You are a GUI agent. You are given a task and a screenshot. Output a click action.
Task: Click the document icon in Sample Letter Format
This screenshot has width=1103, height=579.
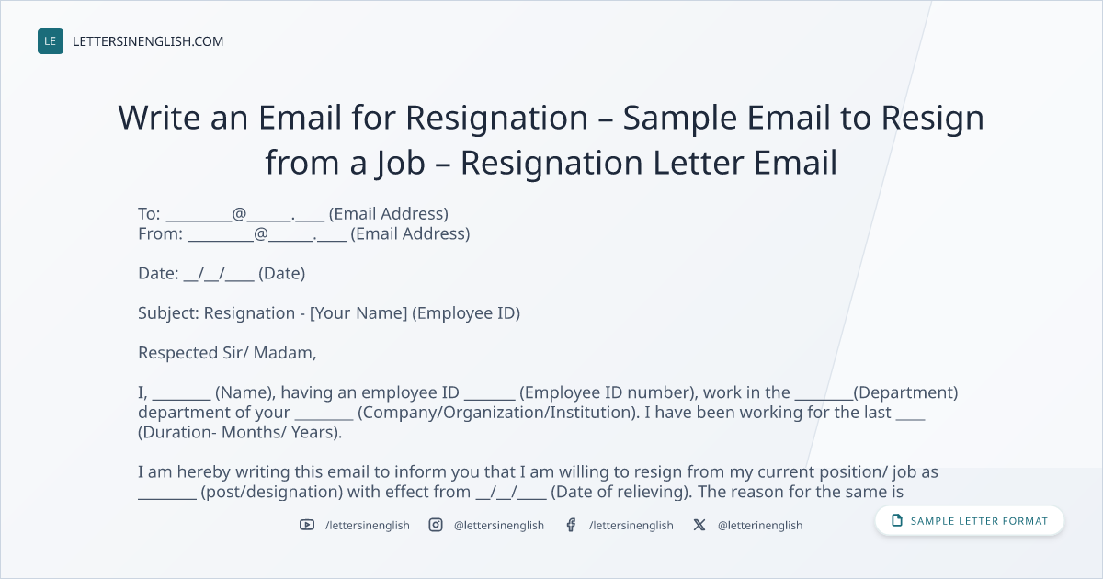[897, 521]
